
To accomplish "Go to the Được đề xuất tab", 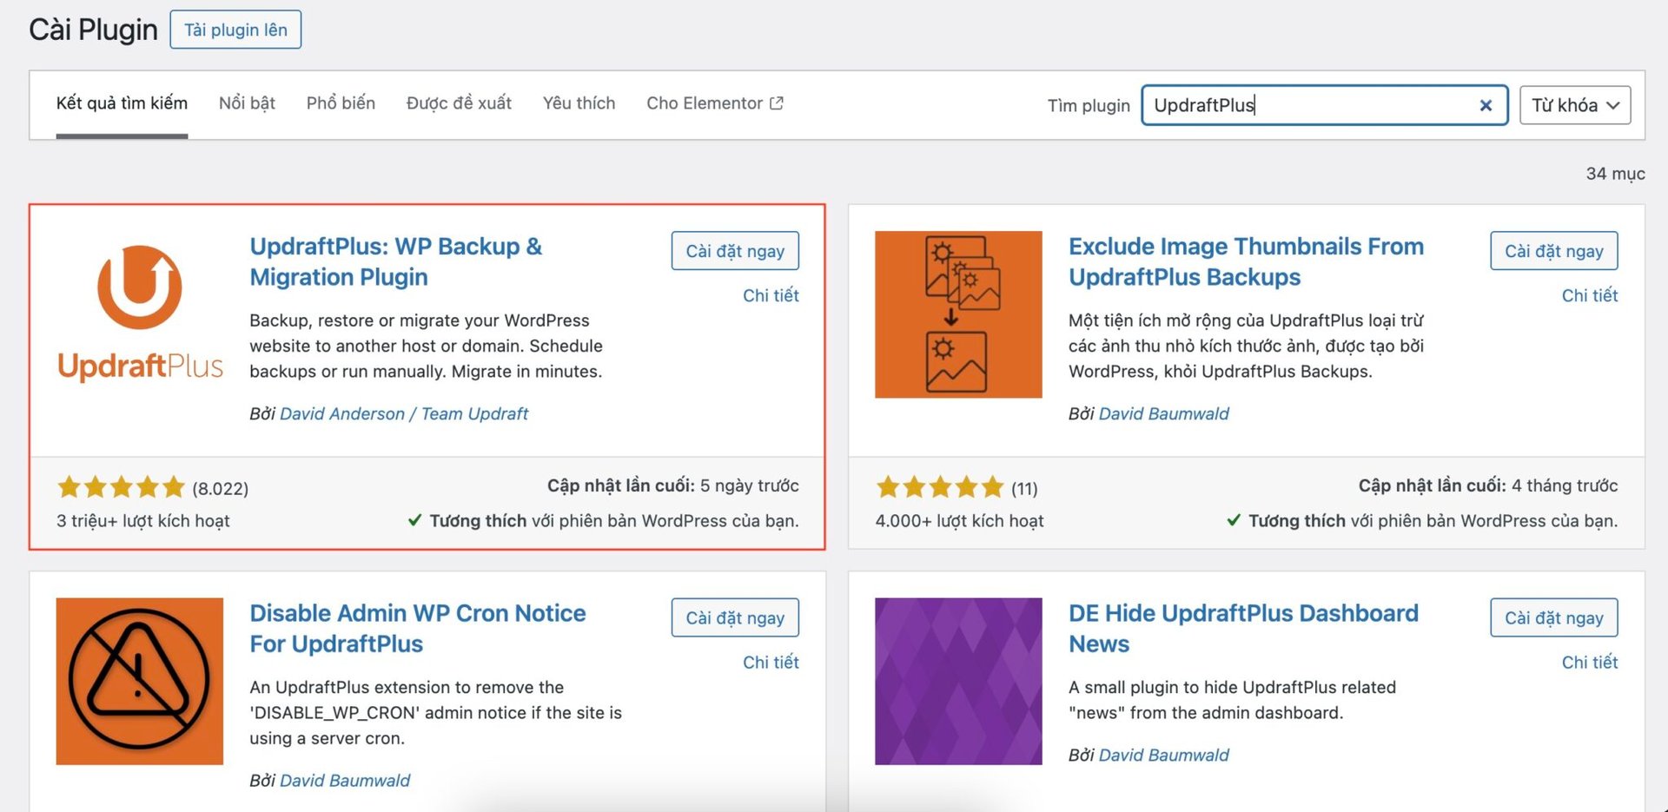I will pos(459,103).
